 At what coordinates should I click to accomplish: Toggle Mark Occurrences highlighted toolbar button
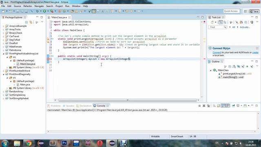(x=94, y=11)
